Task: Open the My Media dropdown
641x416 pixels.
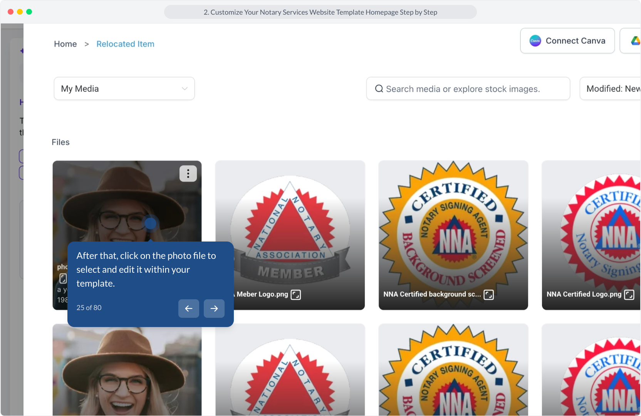Action: pyautogui.click(x=124, y=89)
